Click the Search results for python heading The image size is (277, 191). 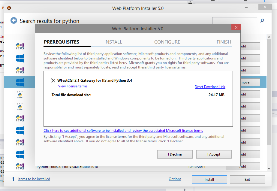(x=50, y=21)
